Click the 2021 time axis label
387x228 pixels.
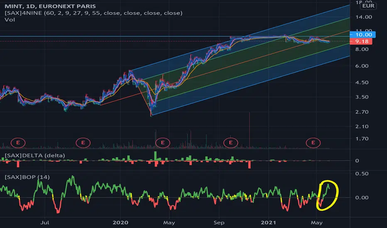(269, 223)
